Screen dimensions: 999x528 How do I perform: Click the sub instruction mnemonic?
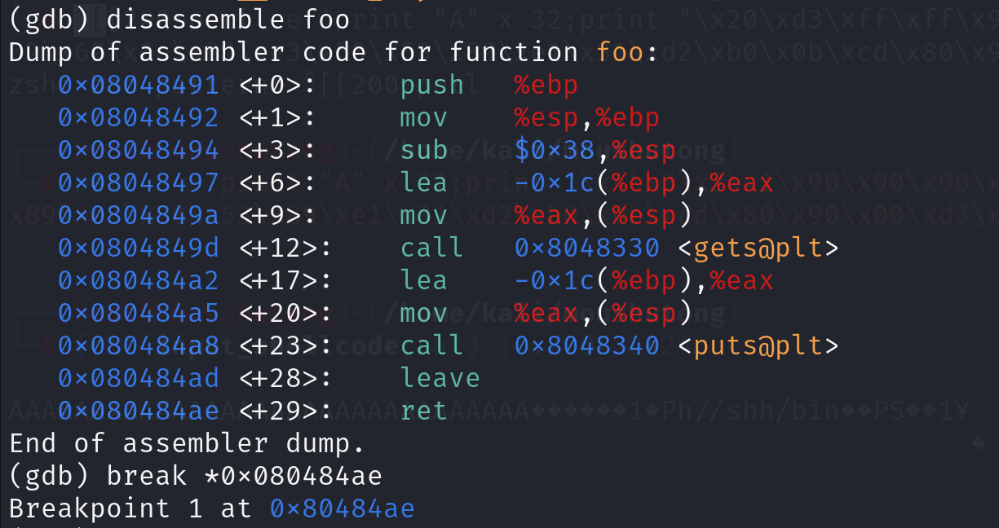tap(424, 150)
